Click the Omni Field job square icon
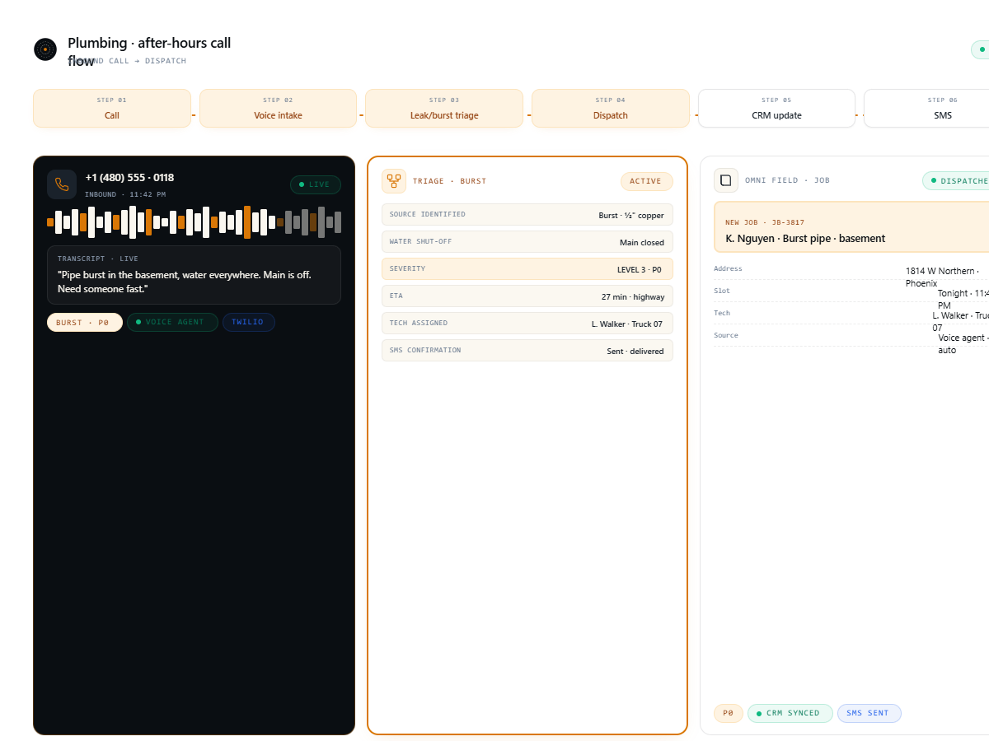 [726, 180]
